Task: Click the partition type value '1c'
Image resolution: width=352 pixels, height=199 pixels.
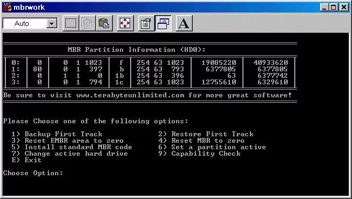Action: [x=119, y=82]
